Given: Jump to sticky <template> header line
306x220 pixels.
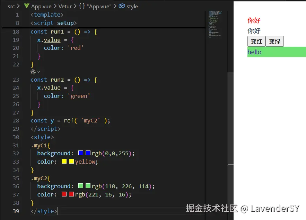Looking at the screenshot, I should pyautogui.click(x=47, y=15).
